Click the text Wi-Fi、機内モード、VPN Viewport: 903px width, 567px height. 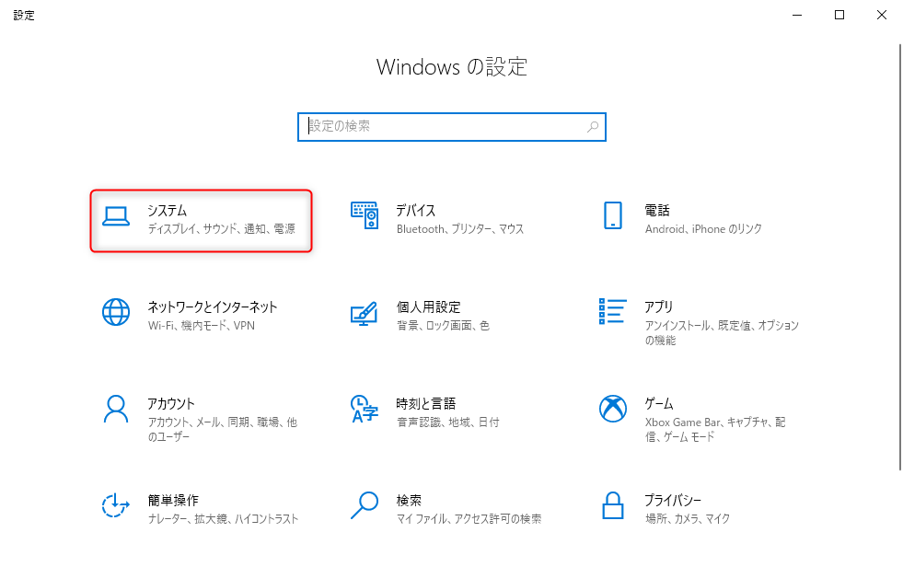(x=201, y=326)
